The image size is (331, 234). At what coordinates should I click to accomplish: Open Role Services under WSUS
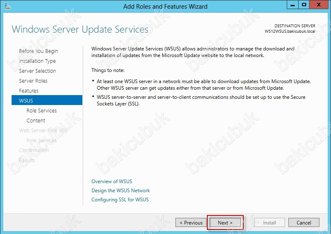coord(42,110)
